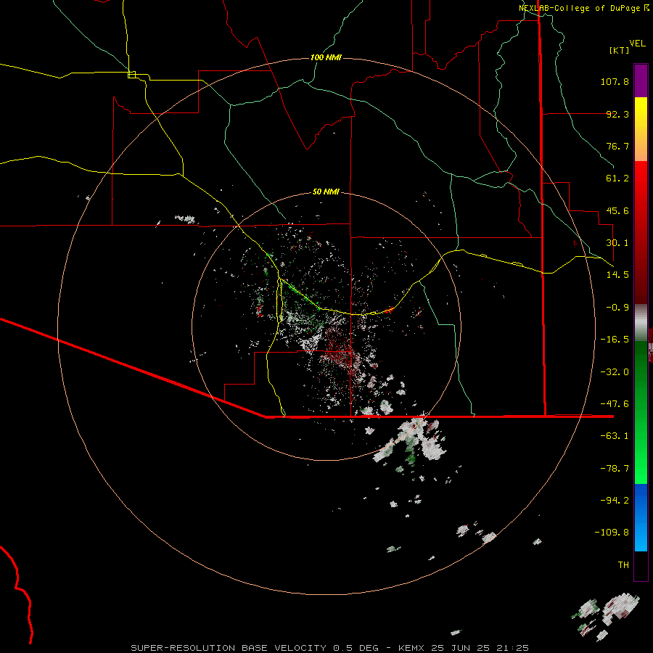Click the yellow segment of color bar

coord(641,129)
